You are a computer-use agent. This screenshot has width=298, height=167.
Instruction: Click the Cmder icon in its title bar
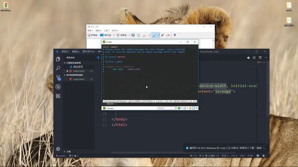click(104, 42)
